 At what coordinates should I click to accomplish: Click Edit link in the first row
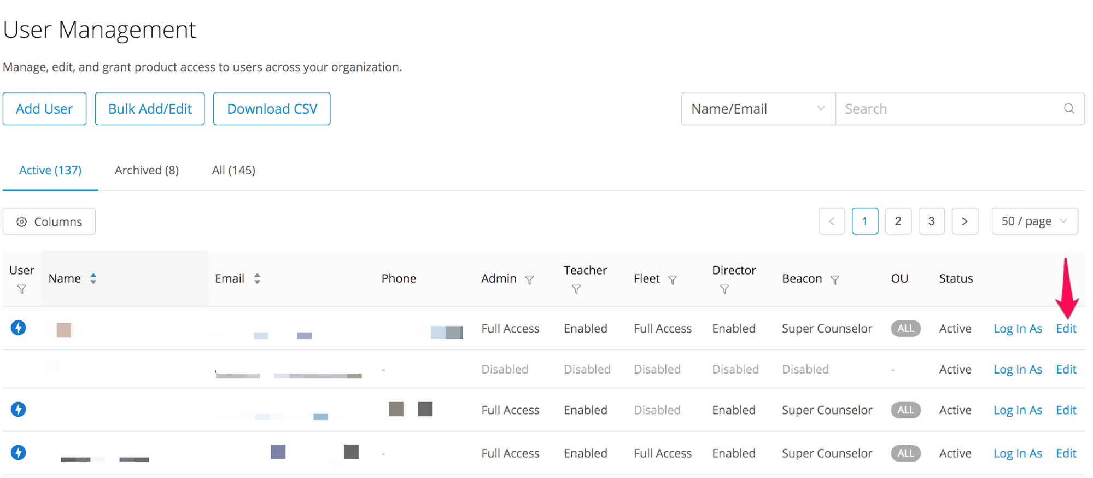pos(1066,328)
